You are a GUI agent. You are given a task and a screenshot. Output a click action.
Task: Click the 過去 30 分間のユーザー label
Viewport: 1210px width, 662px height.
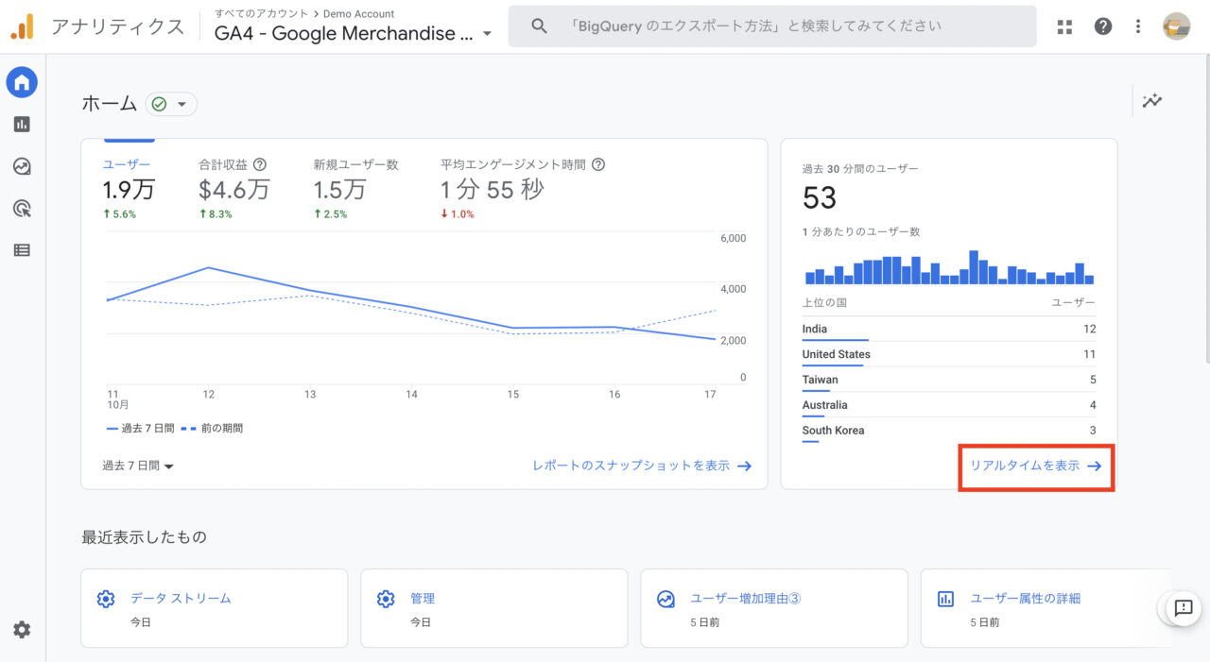click(860, 169)
